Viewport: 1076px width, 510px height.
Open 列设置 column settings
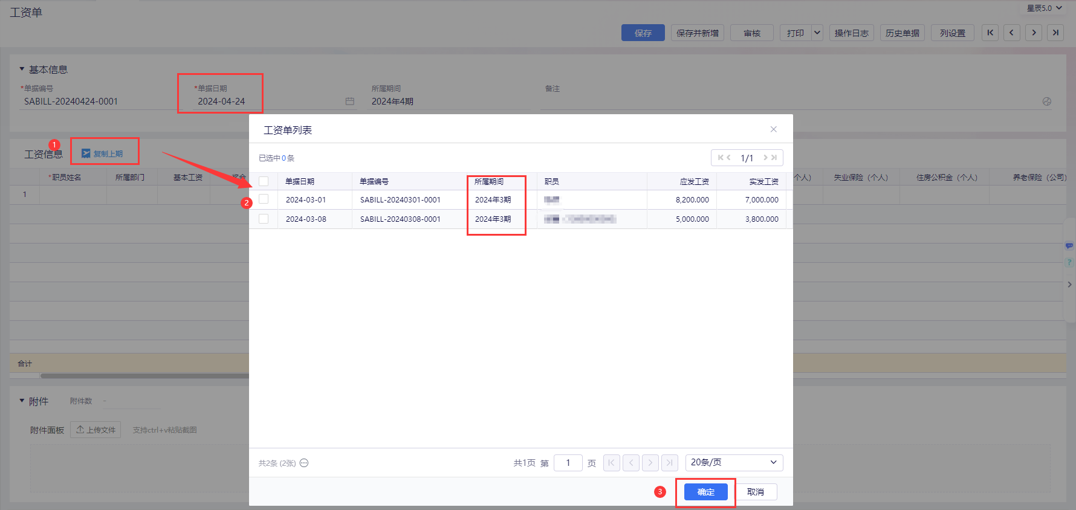953,33
